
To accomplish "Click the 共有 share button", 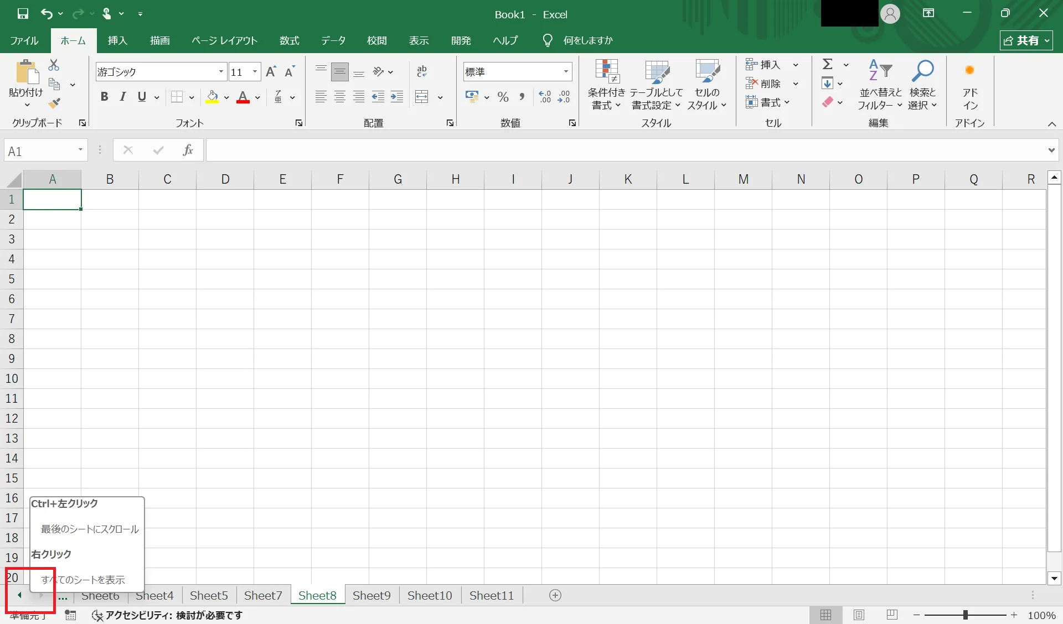I will [x=1026, y=40].
